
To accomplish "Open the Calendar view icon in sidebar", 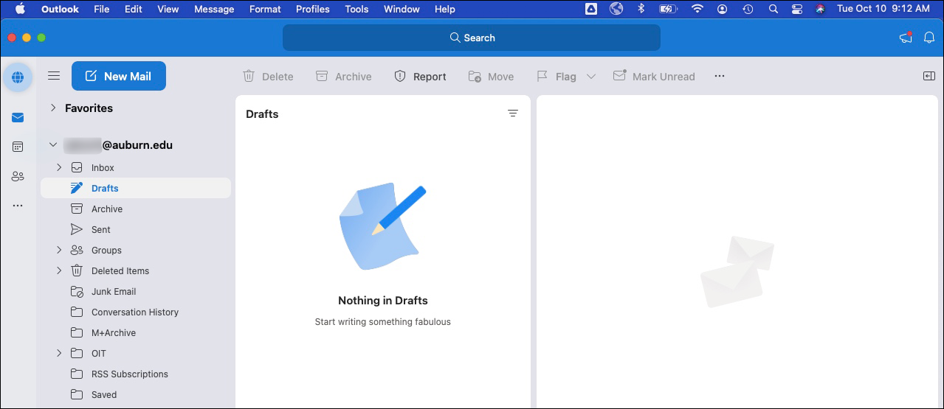I will (x=18, y=147).
